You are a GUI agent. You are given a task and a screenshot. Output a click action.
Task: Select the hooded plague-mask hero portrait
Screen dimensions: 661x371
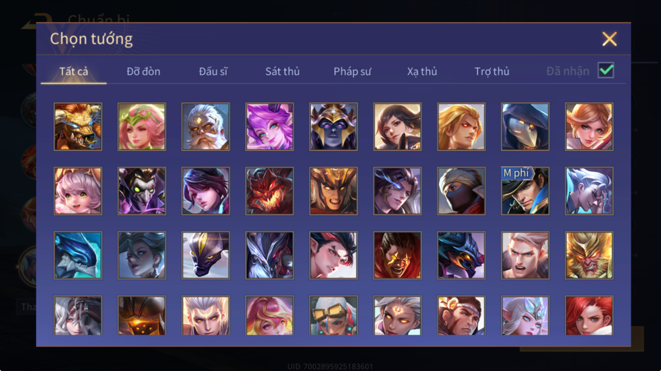point(525,127)
